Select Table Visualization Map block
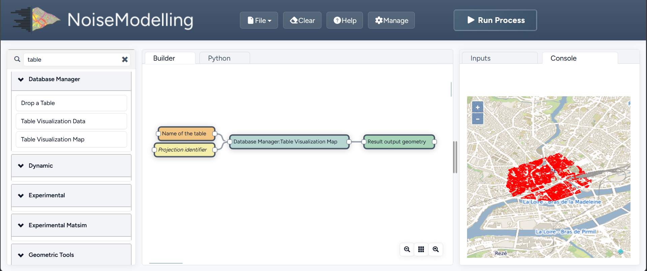The image size is (647, 271). click(x=71, y=139)
